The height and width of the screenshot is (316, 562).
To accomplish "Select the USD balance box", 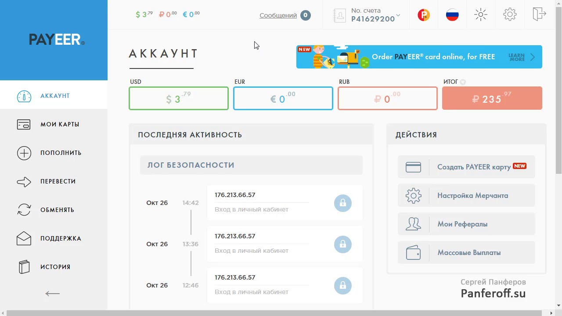I will pyautogui.click(x=179, y=98).
